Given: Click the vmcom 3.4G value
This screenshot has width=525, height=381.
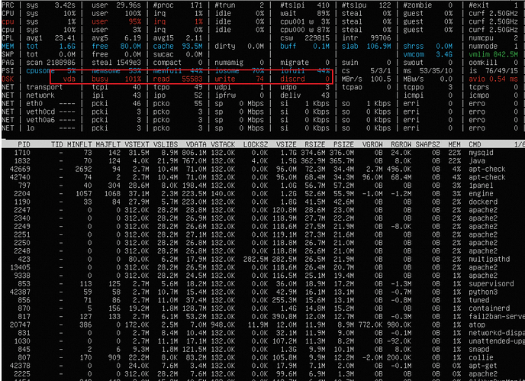Looking at the screenshot, I should coord(428,54).
